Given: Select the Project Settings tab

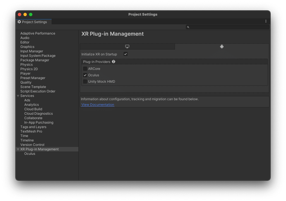Looking at the screenshot, I should coord(33,22).
